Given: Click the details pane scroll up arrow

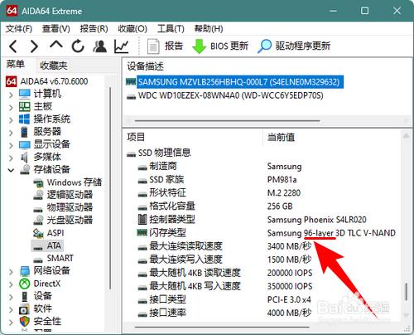Looking at the screenshot, I should tap(406, 136).
